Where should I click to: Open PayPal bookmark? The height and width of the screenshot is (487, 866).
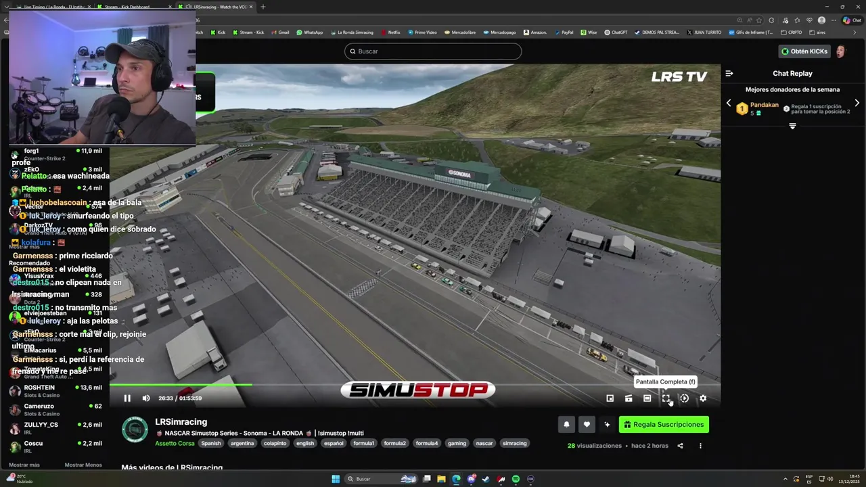564,32
